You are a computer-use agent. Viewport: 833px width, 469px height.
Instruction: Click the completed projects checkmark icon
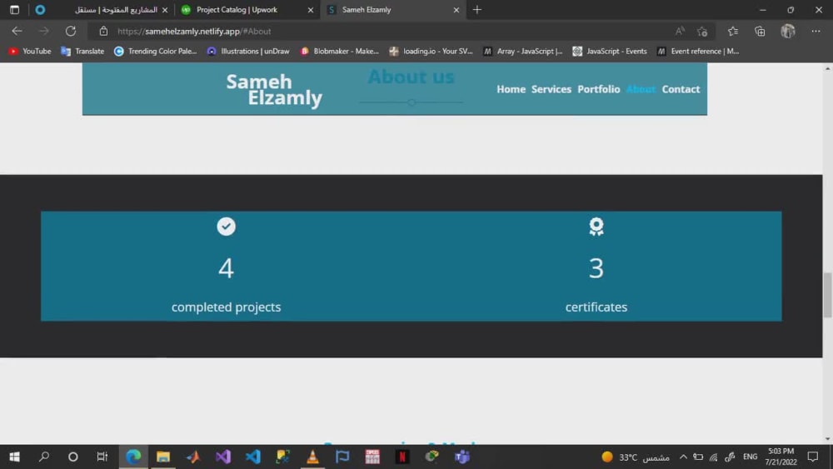click(227, 227)
